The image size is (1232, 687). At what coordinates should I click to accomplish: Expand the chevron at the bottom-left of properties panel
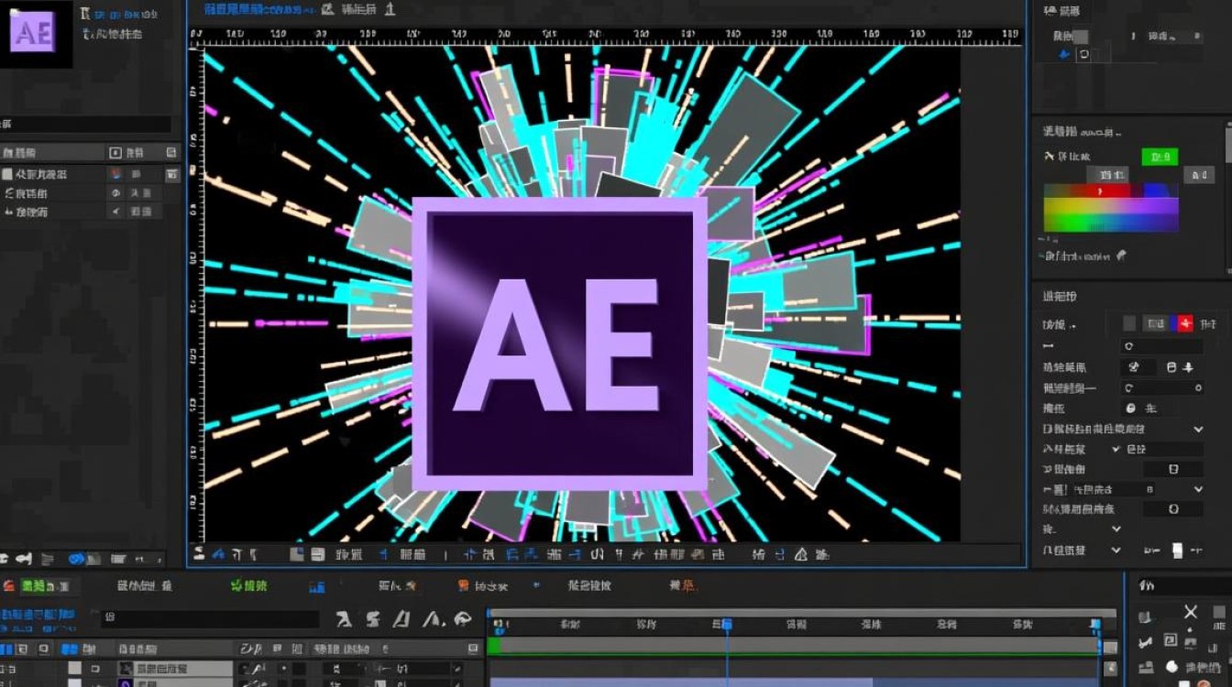(x=1116, y=550)
